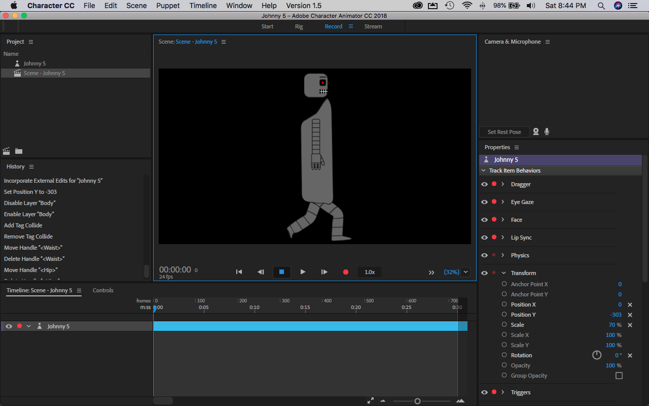Open the Scene panel menu icon
The width and height of the screenshot is (649, 406).
pos(224,42)
